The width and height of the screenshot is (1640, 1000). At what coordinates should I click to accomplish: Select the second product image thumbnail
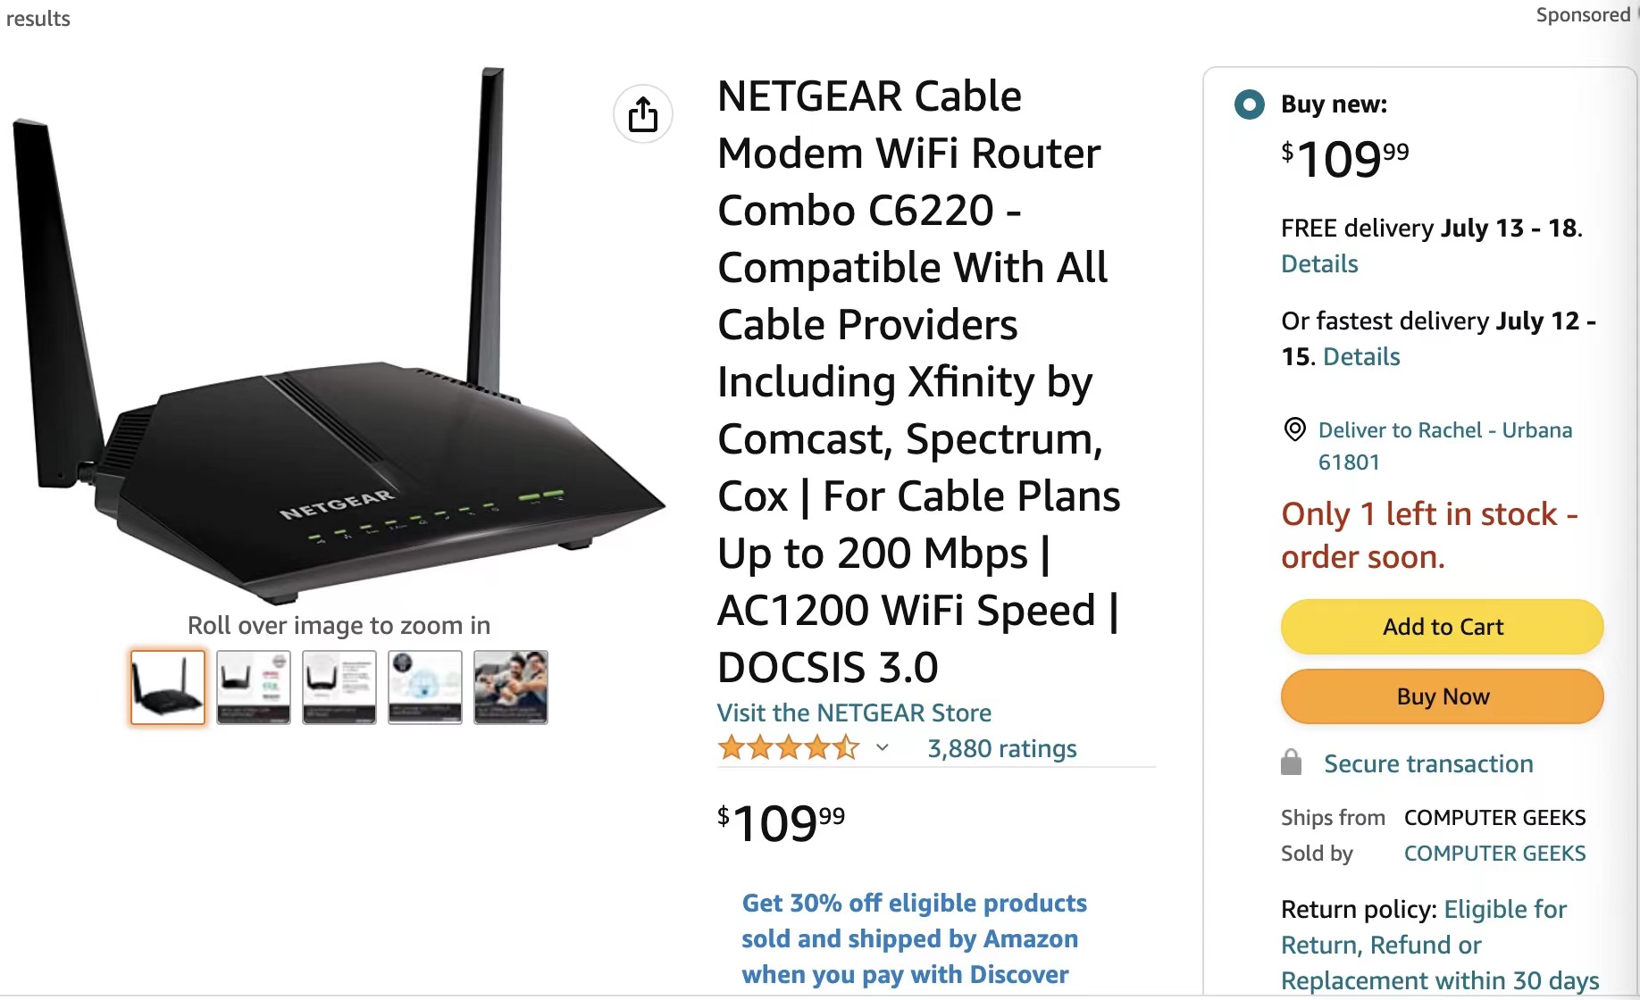[x=254, y=687]
